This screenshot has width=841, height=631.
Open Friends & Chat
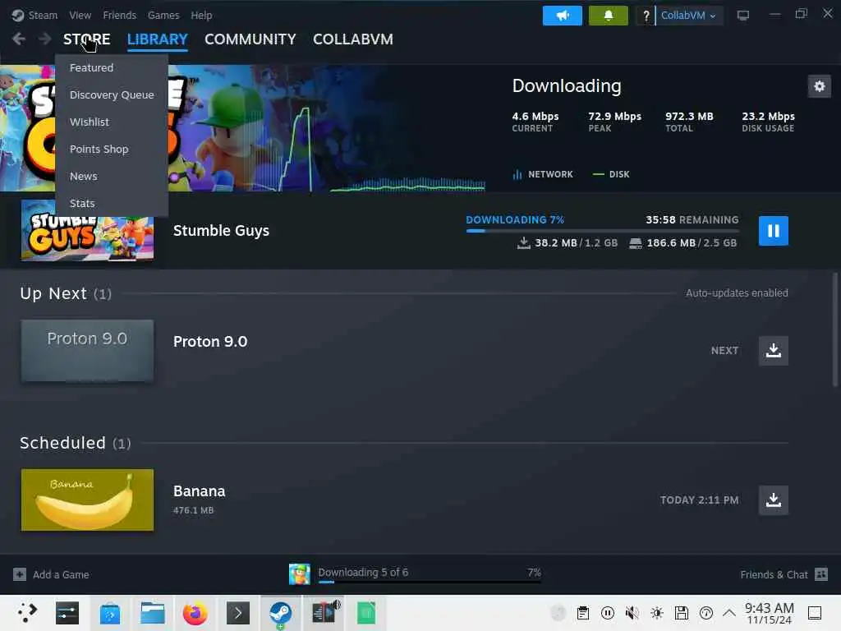coord(784,574)
